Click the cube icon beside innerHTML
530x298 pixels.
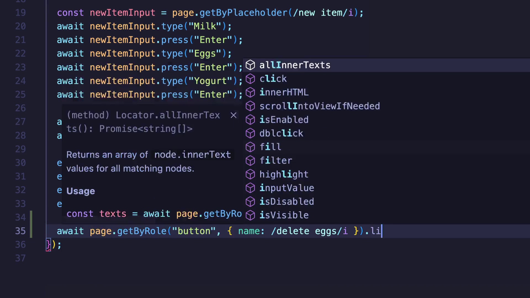coord(250,92)
